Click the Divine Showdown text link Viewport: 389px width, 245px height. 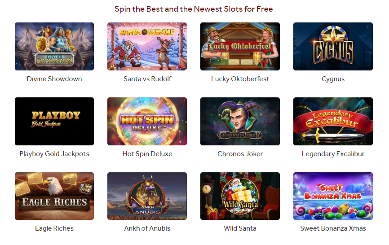(x=54, y=79)
